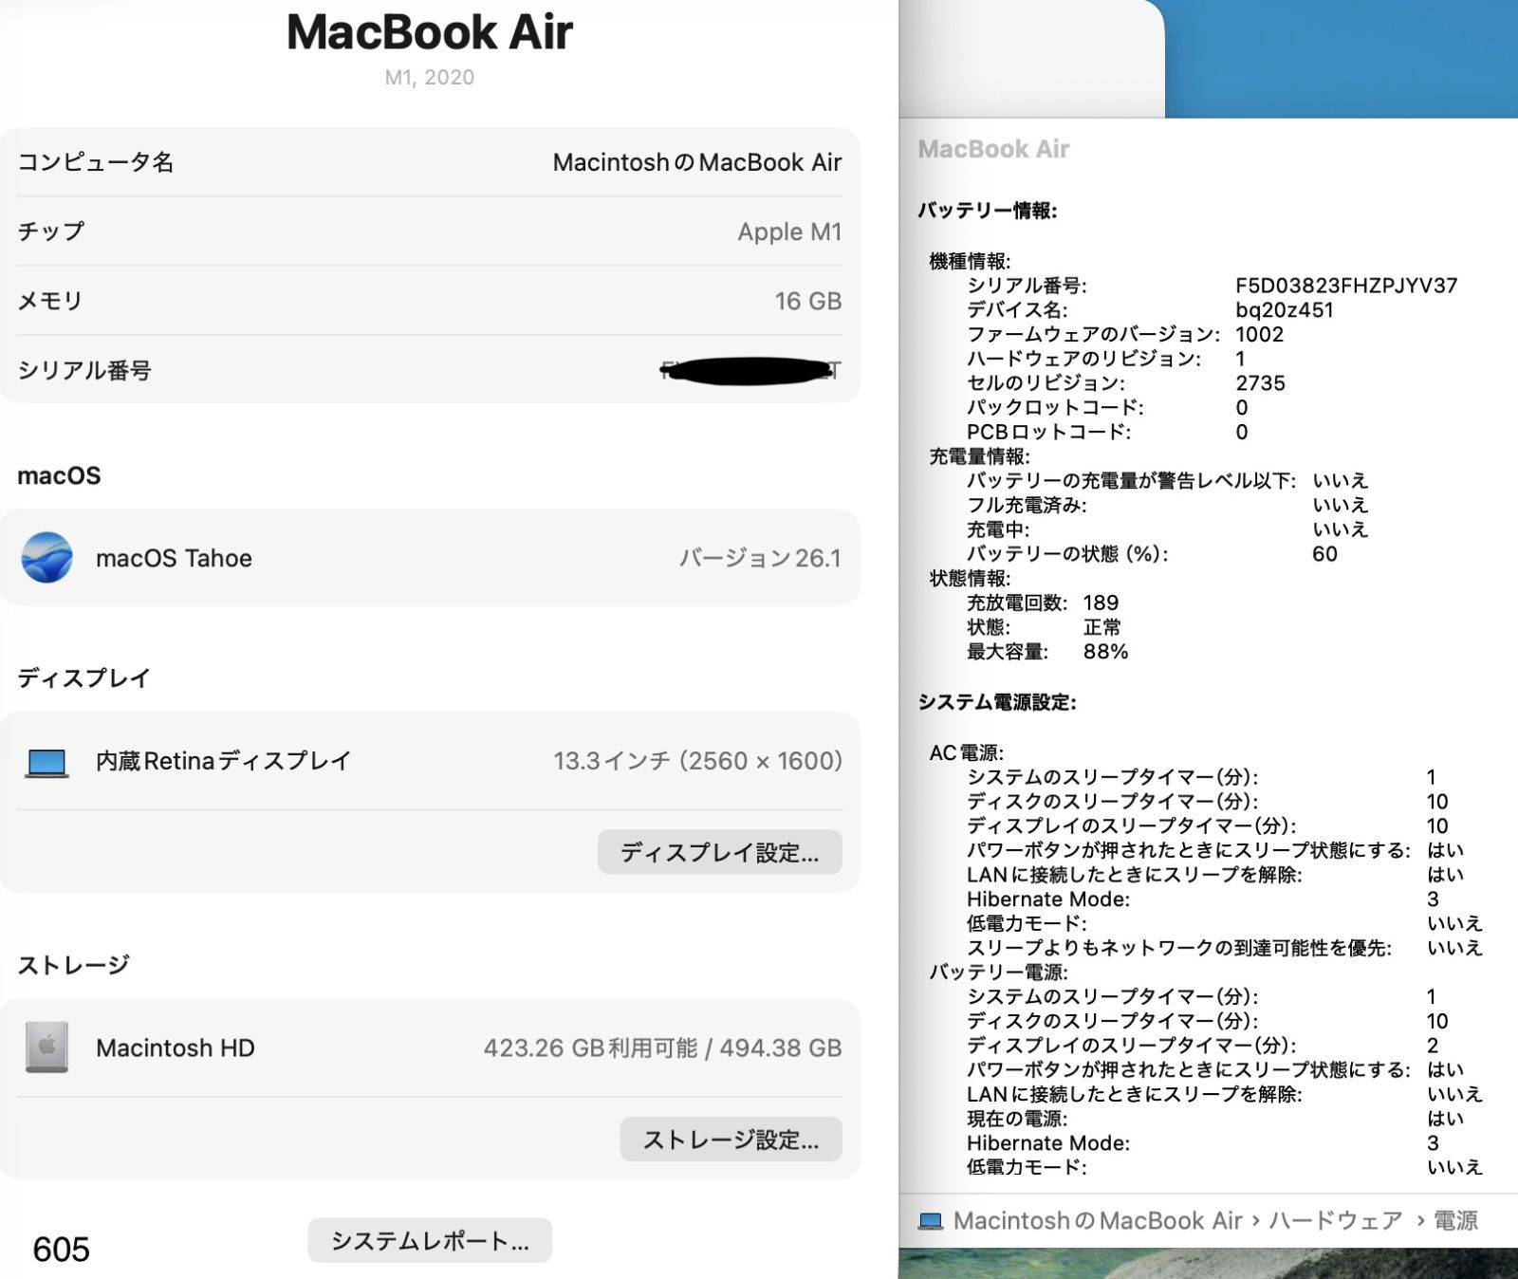Screen dimensions: 1518x1279
Task: Click the バッテリー情報 section heading
Action: coord(987,211)
